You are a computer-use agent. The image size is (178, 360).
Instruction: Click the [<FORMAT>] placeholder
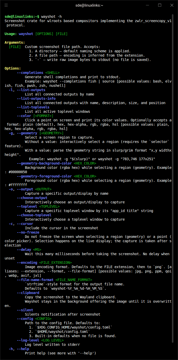click(43, 116)
